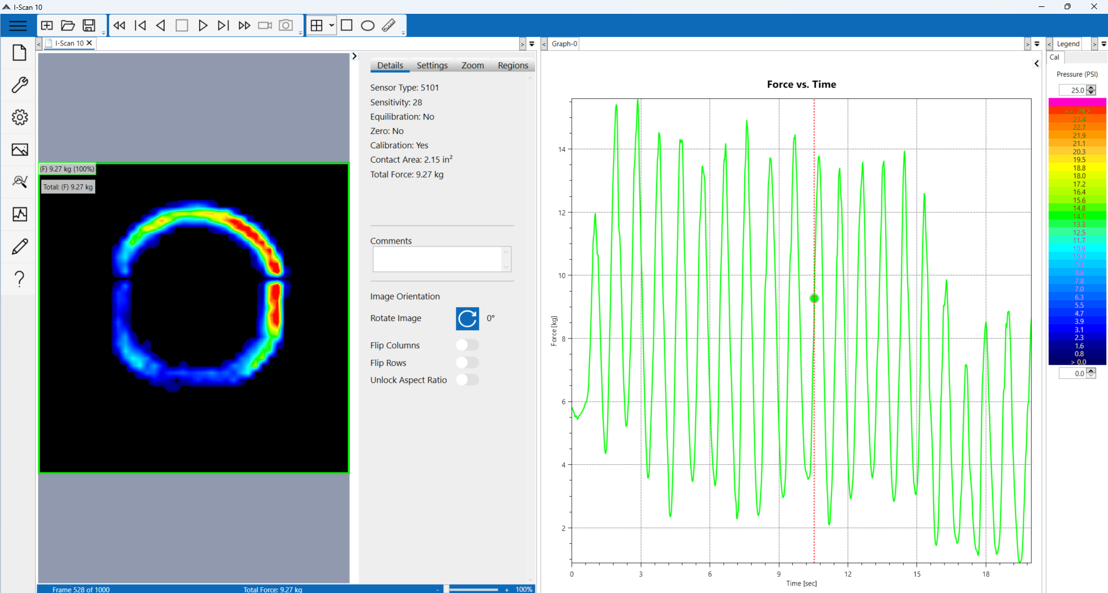The height and width of the screenshot is (593, 1108).
Task: Click the Rotate Image button
Action: [468, 319]
